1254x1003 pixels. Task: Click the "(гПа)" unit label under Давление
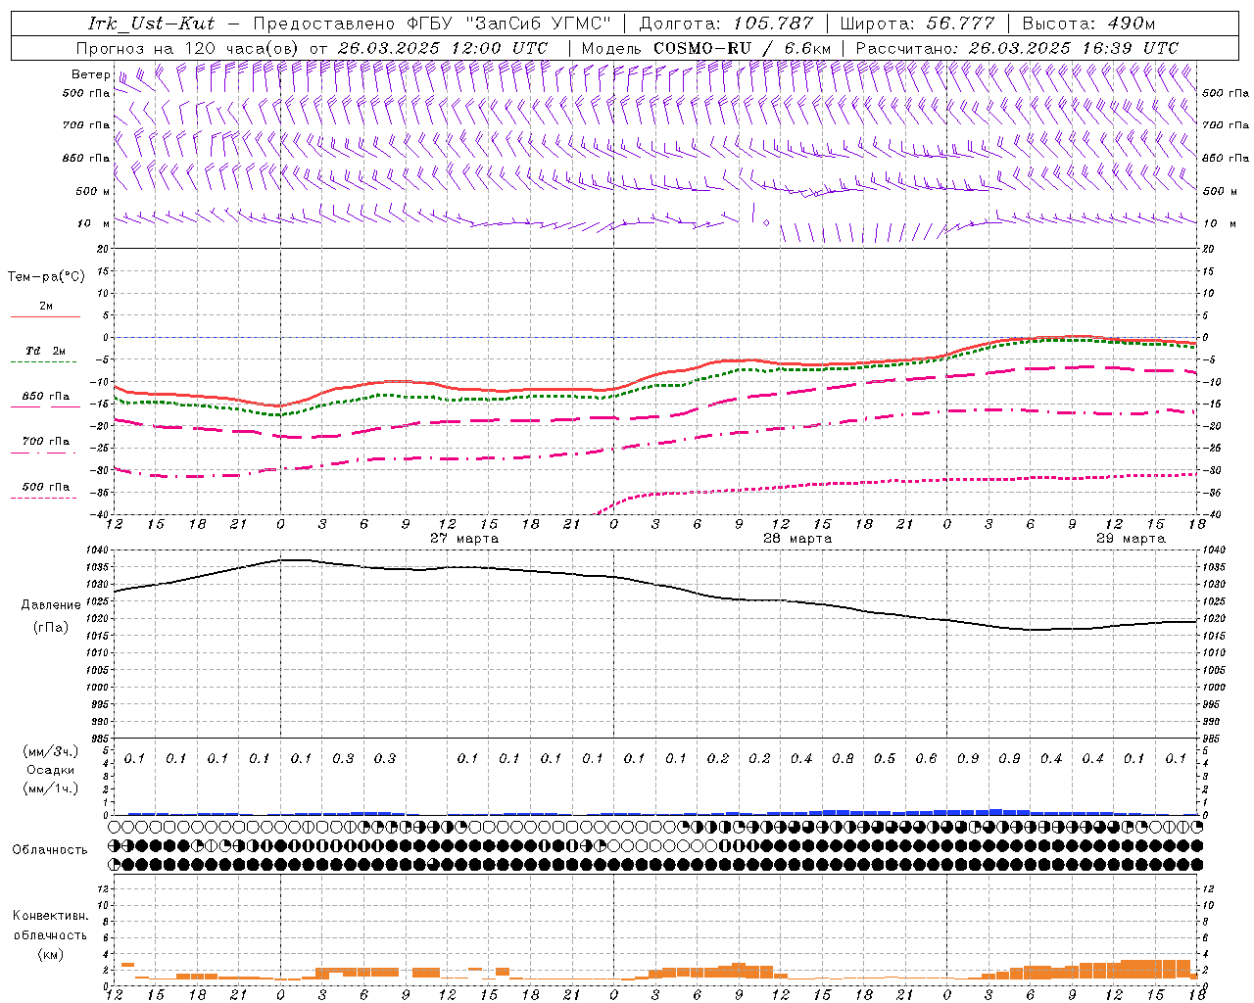click(x=51, y=628)
